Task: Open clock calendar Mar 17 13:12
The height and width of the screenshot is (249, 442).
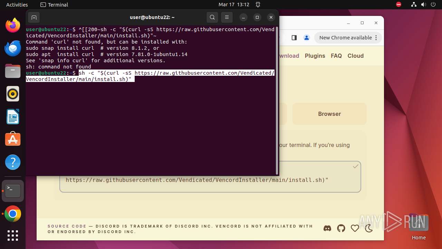Action: click(234, 4)
